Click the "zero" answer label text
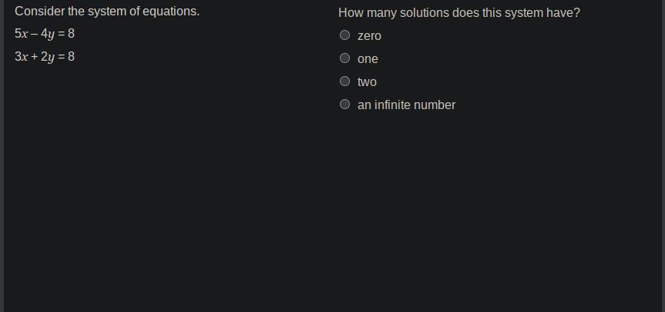The height and width of the screenshot is (312, 665). click(x=369, y=36)
